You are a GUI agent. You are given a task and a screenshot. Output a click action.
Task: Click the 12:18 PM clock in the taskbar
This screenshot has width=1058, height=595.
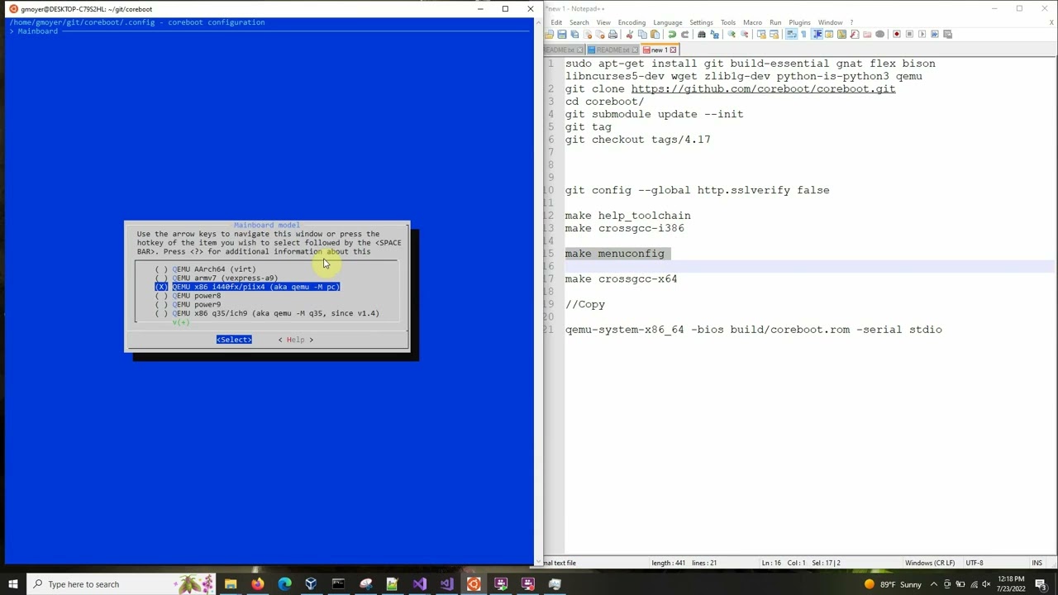click(1011, 579)
